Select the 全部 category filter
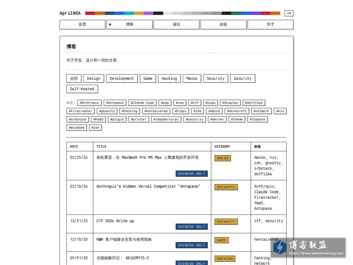This screenshot has height=265, width=353. tap(74, 78)
